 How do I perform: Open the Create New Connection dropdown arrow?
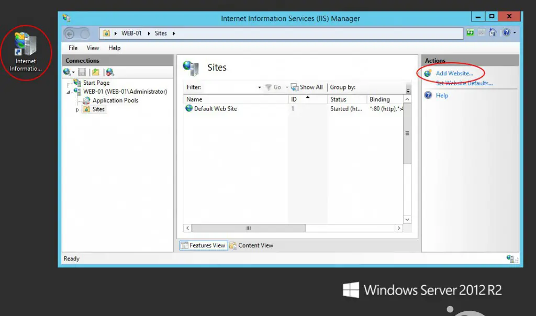click(73, 72)
